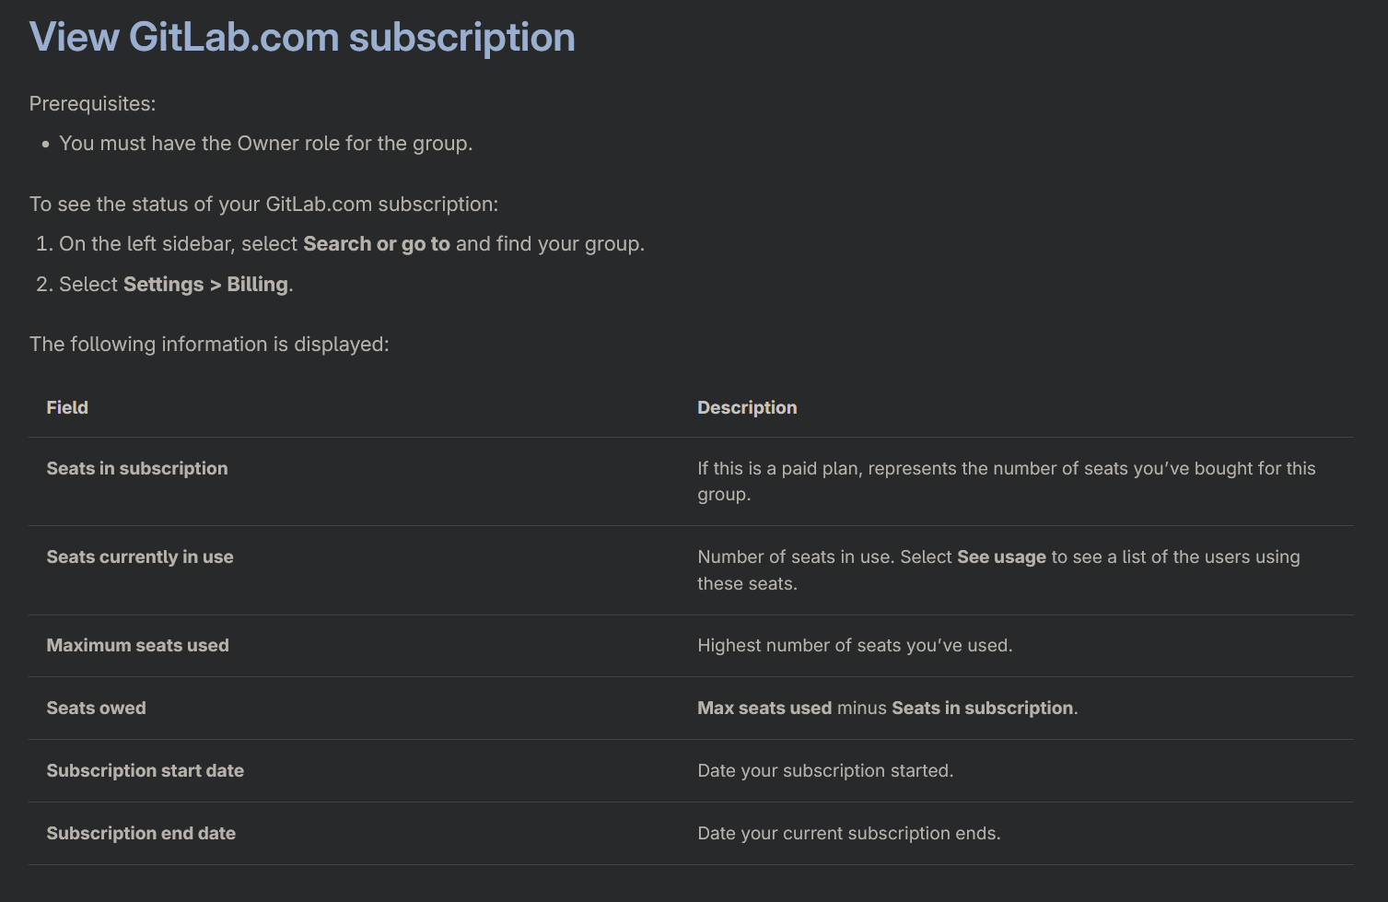Click the bold "Search or go to" text
Viewport: 1388px width, 902px height.
click(376, 244)
